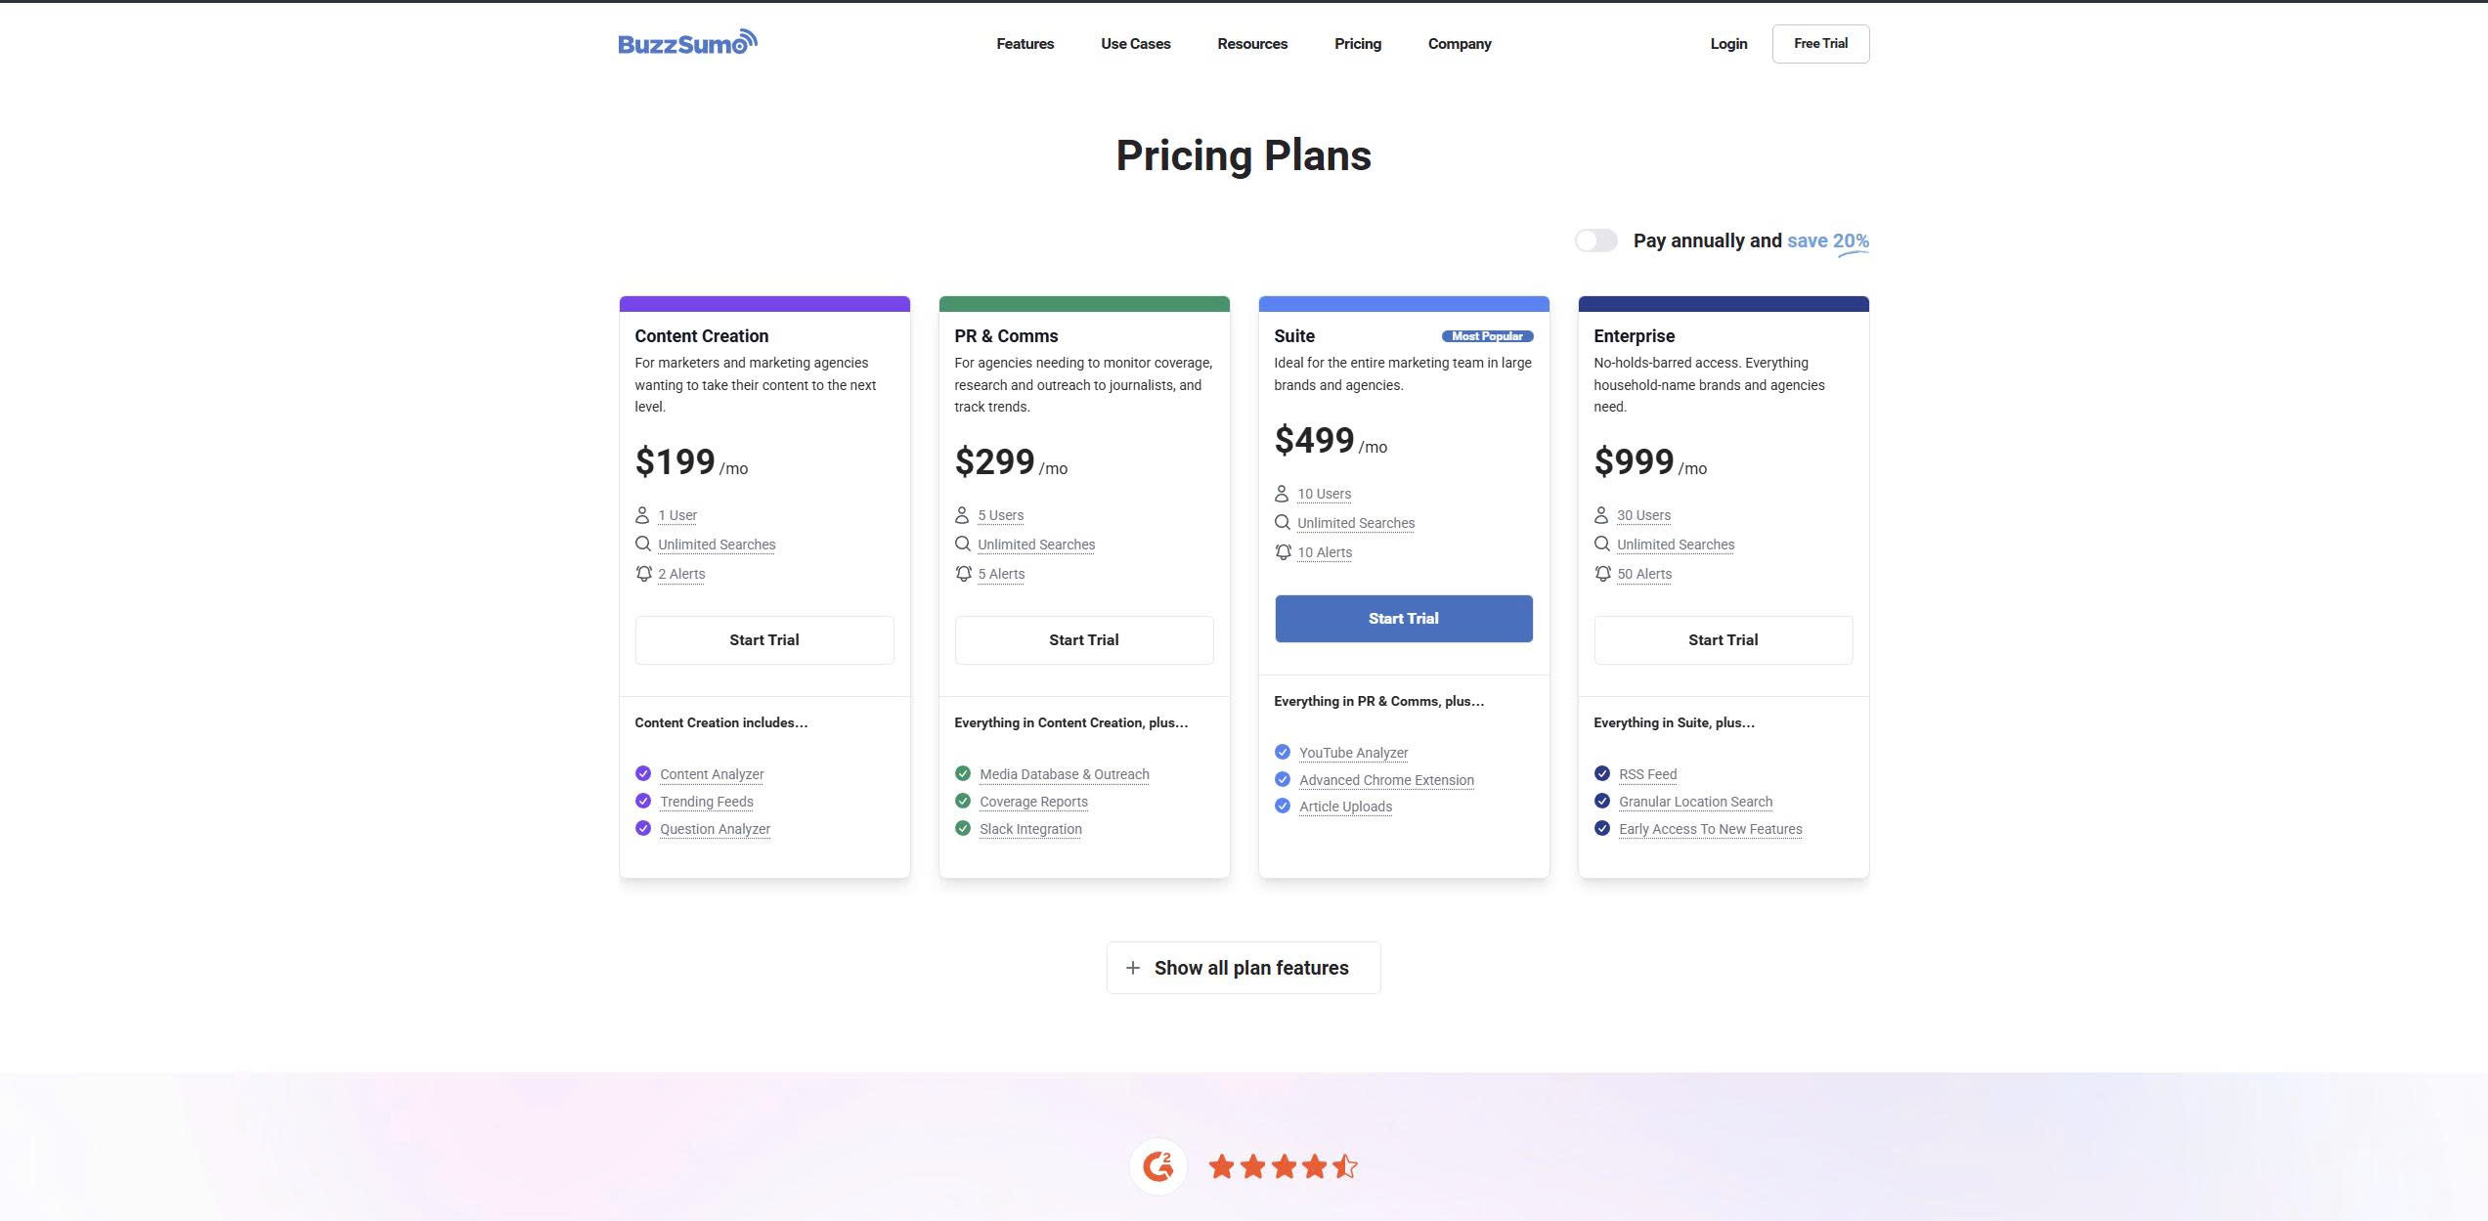This screenshot has height=1221, width=2488.
Task: Click the 'Pricing Plans' heading
Action: (1244, 155)
